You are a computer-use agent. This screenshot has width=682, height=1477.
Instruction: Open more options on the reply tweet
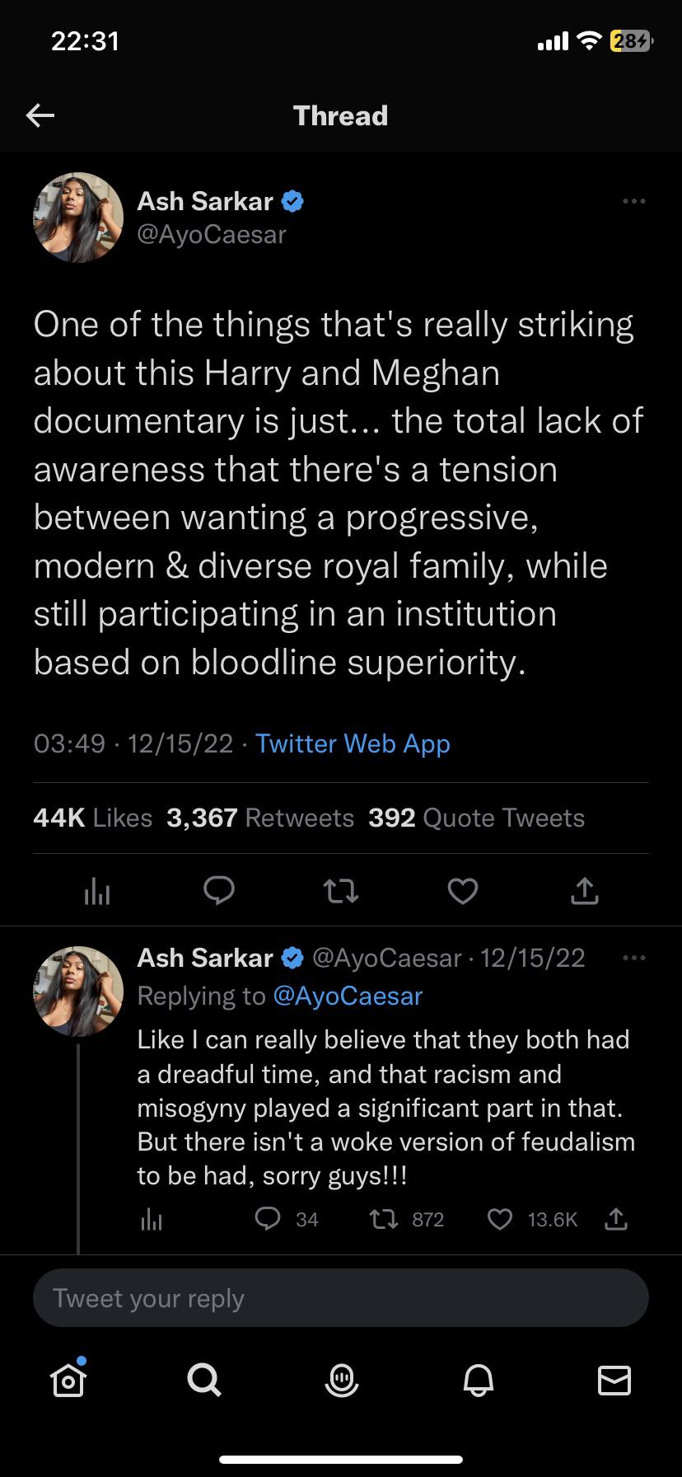(x=634, y=957)
